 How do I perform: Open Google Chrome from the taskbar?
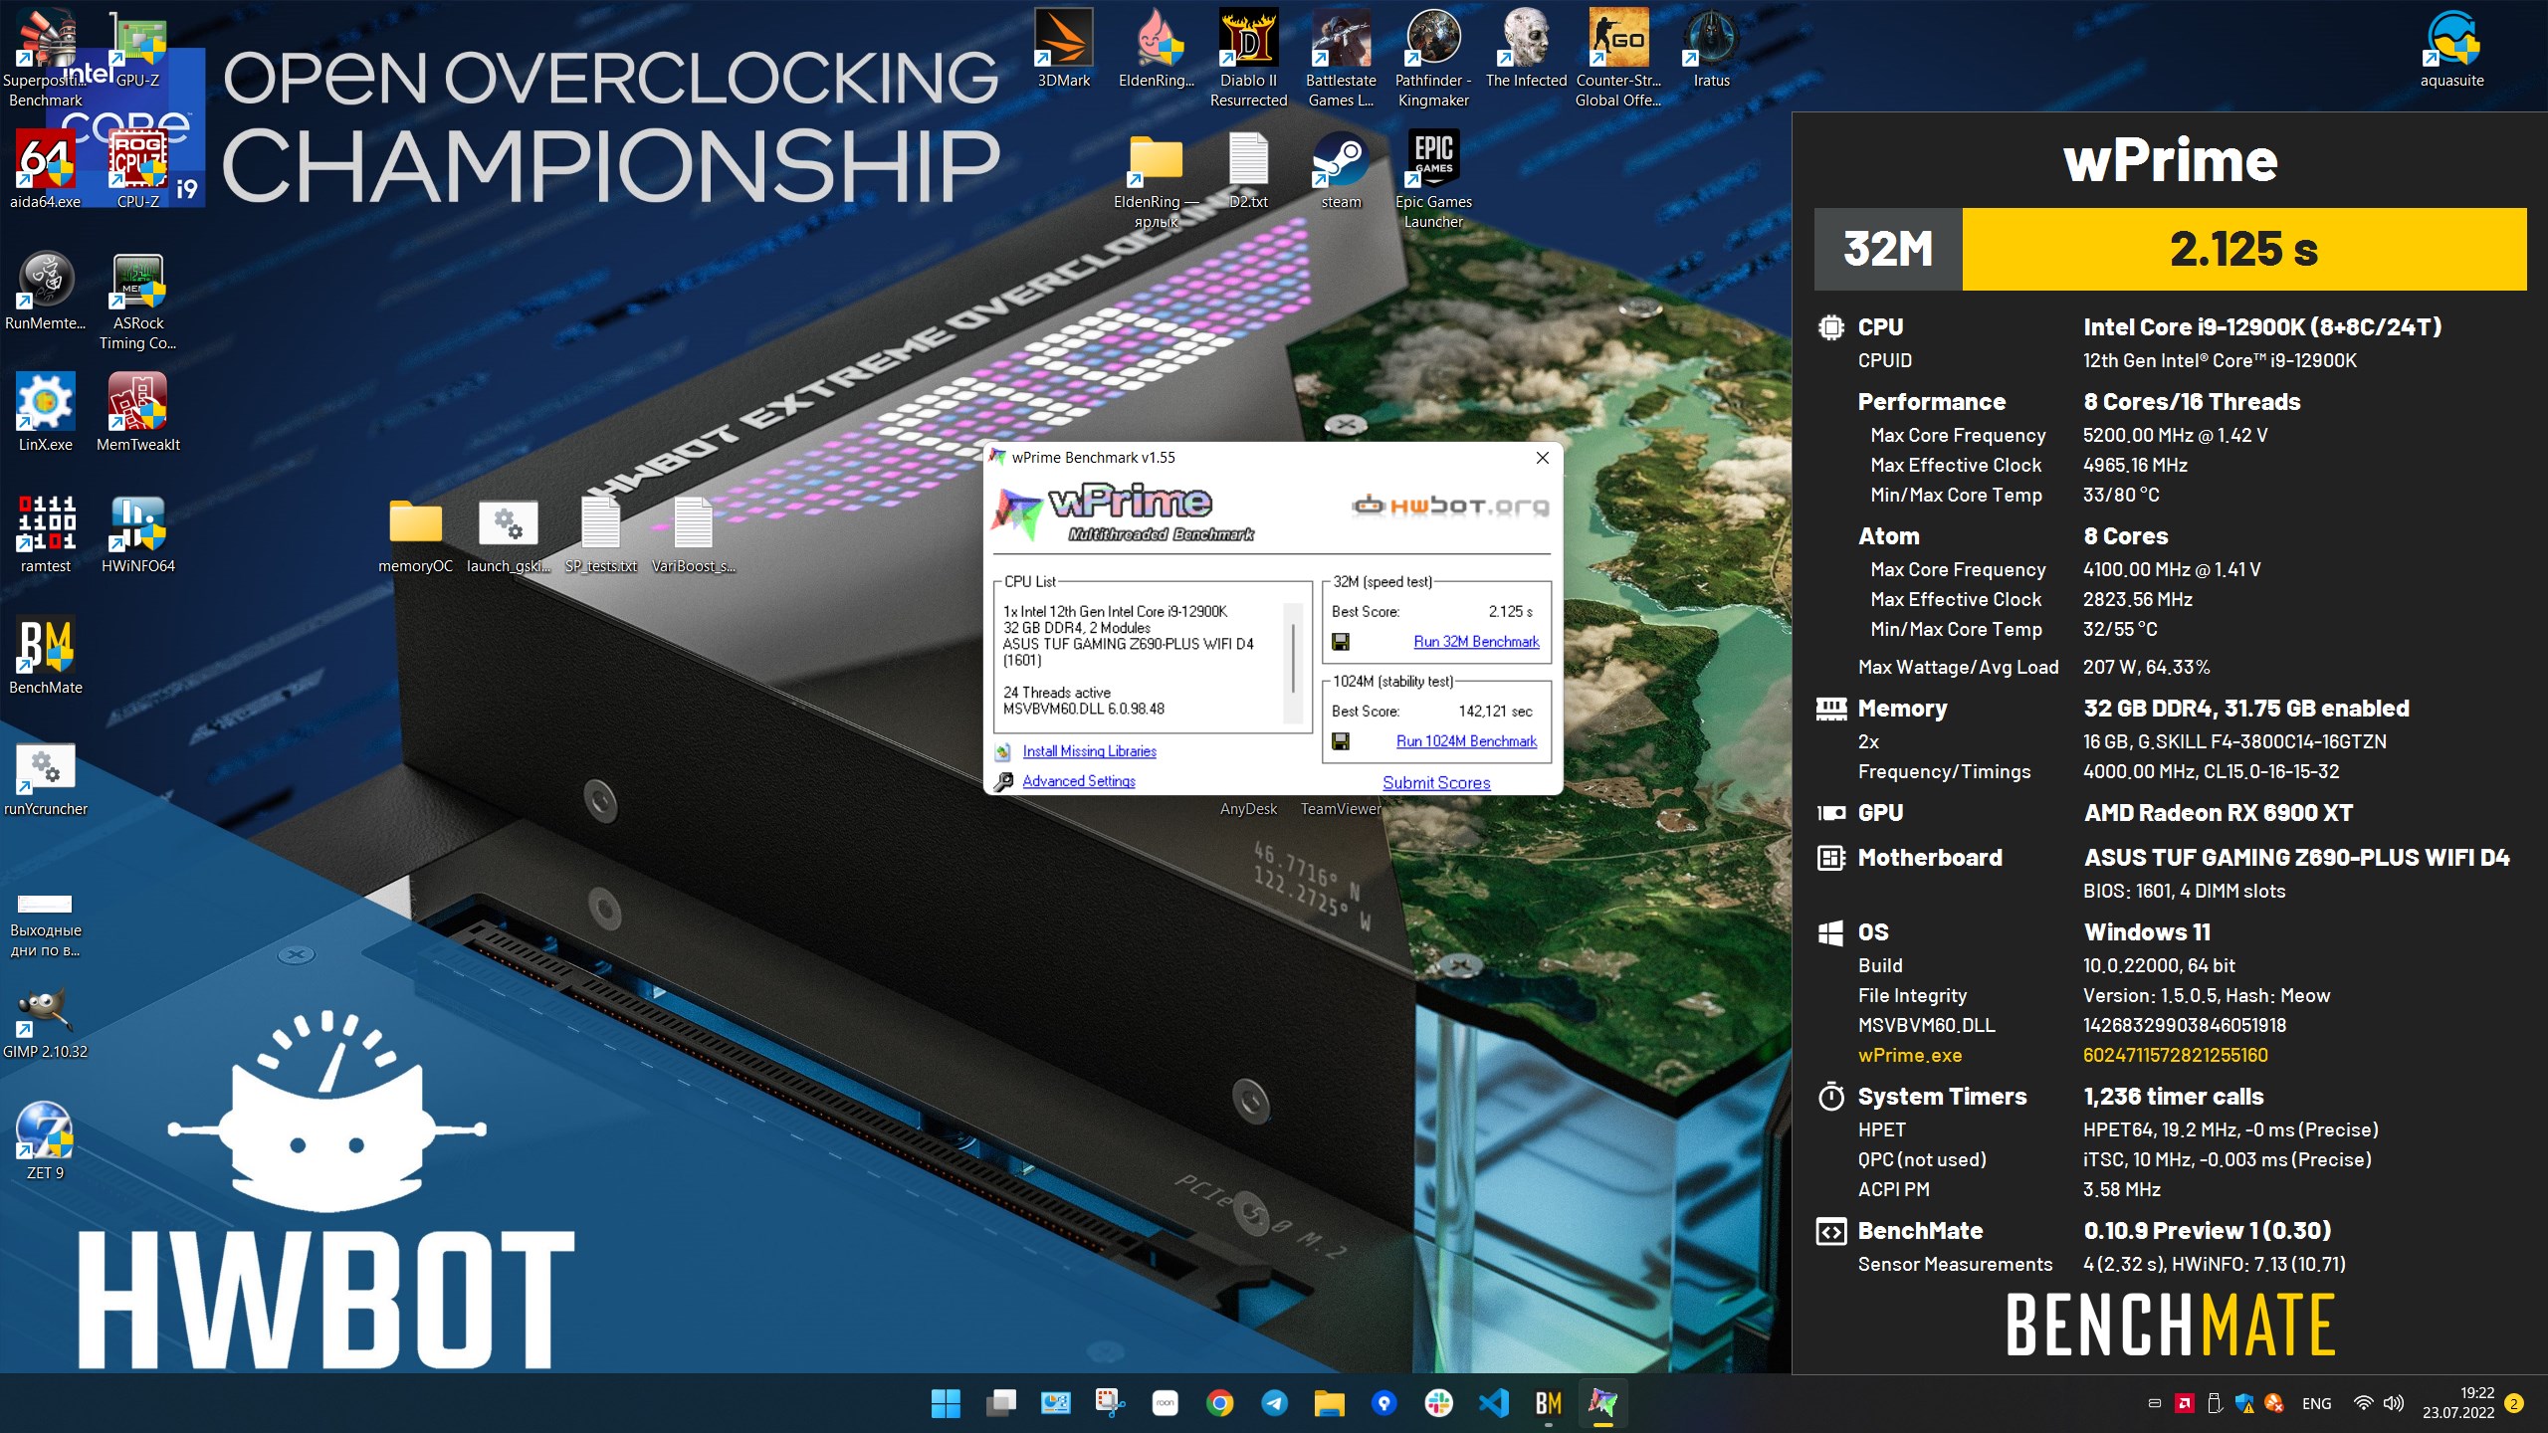point(1219,1403)
